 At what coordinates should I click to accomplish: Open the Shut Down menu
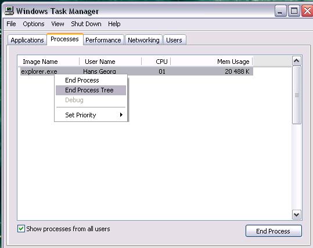point(86,24)
